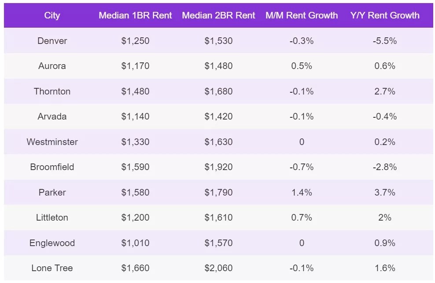
Task: Click Parker's 1.4% monthly growth
Action: pyautogui.click(x=302, y=192)
